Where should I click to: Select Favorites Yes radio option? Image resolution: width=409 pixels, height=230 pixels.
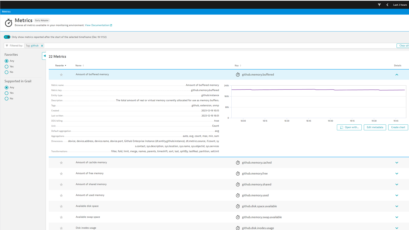click(x=7, y=67)
